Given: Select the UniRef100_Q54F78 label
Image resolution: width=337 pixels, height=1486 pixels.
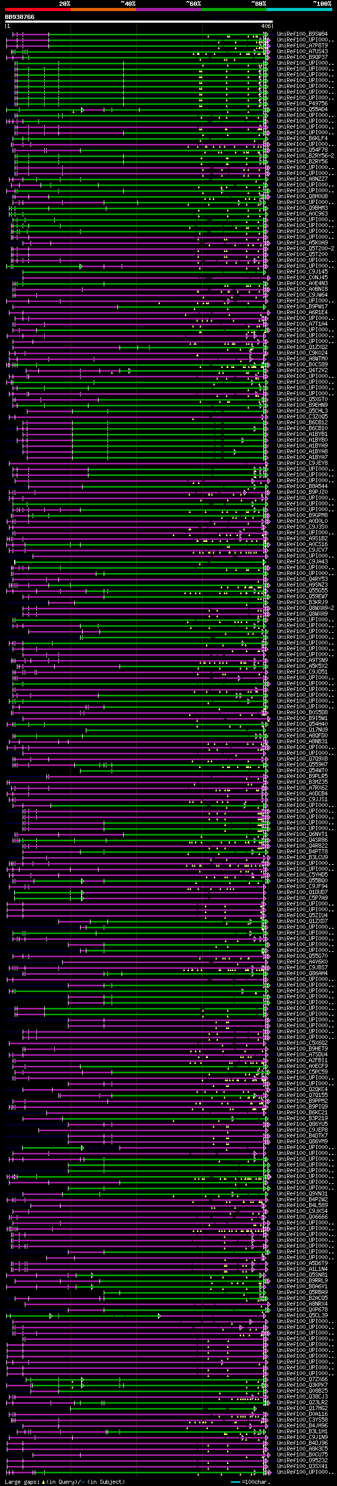Looking at the screenshot, I should (302, 150).
